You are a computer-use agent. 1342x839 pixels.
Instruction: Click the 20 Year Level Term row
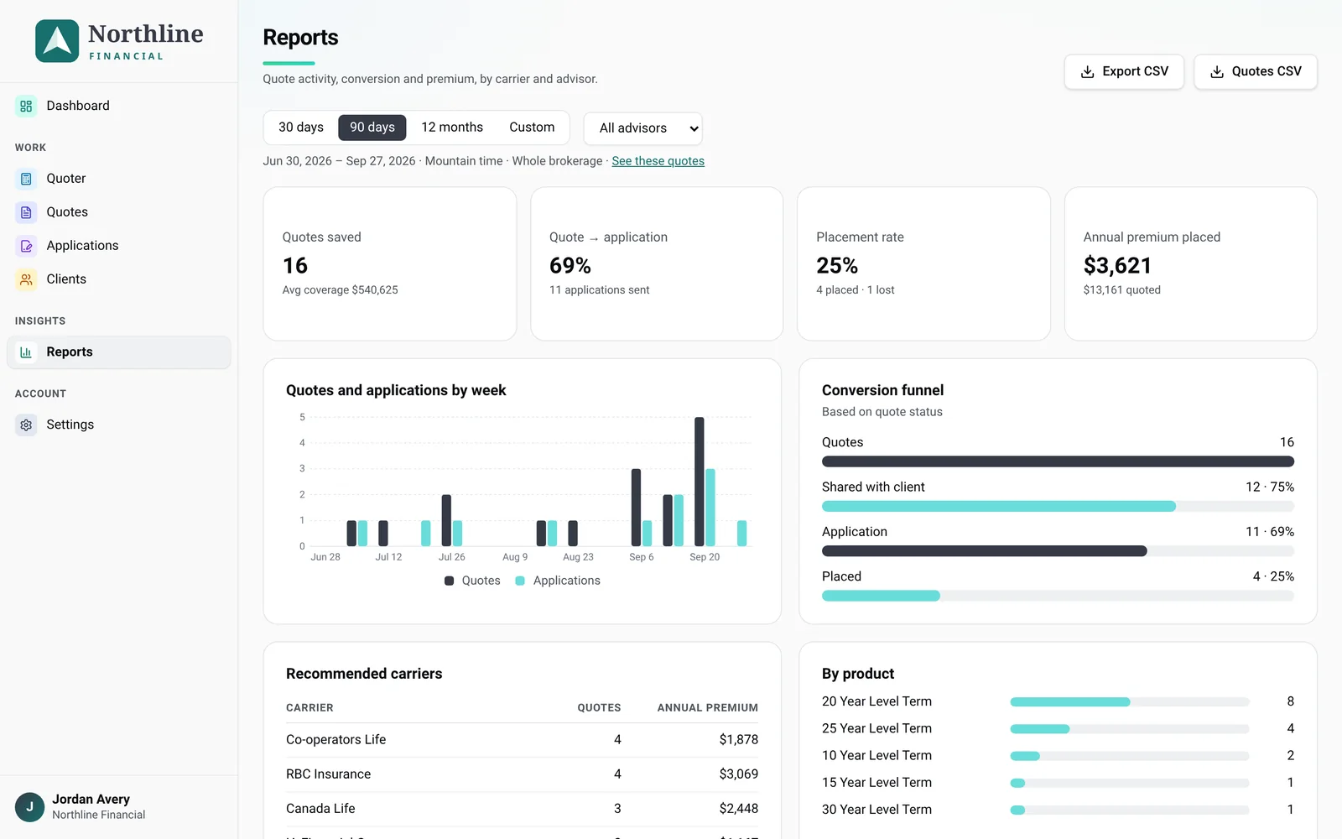(x=1058, y=701)
